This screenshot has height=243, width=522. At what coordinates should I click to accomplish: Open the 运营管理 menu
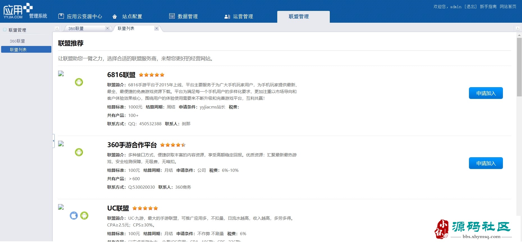pos(239,17)
